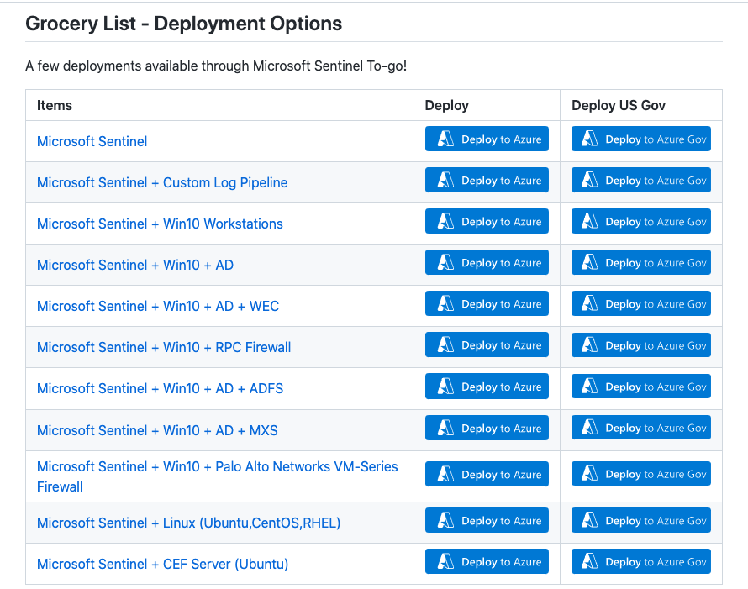Click Azure icon on Linux Deploy to Azure Gov button

tap(590, 521)
